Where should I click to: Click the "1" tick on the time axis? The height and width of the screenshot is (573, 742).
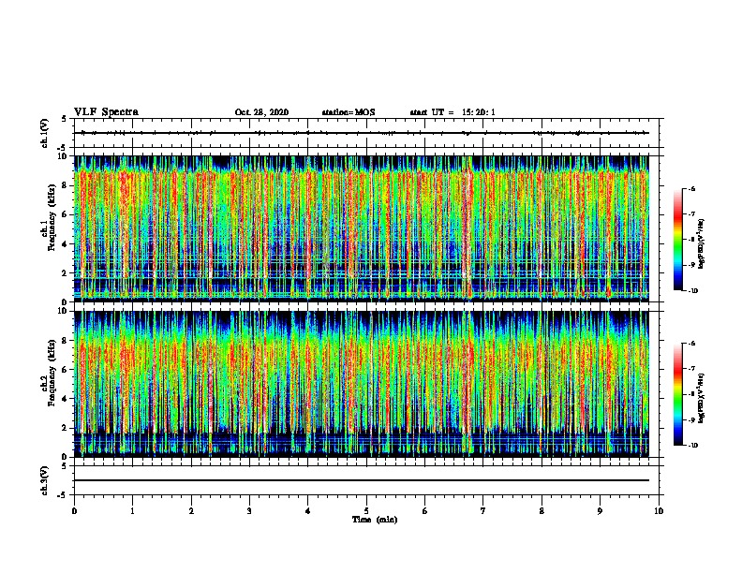pyautogui.click(x=132, y=511)
